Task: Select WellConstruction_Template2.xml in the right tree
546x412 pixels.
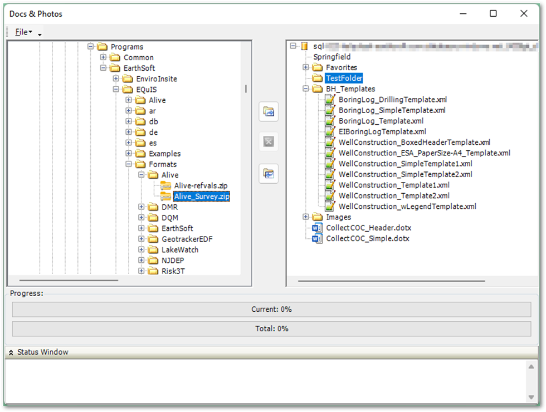Action: click(x=394, y=196)
